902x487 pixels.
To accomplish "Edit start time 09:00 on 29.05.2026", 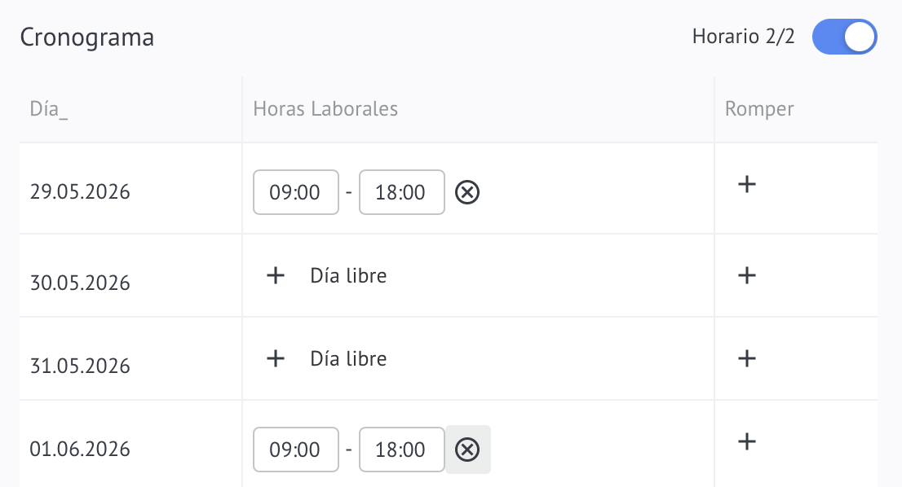I will click(x=296, y=192).
